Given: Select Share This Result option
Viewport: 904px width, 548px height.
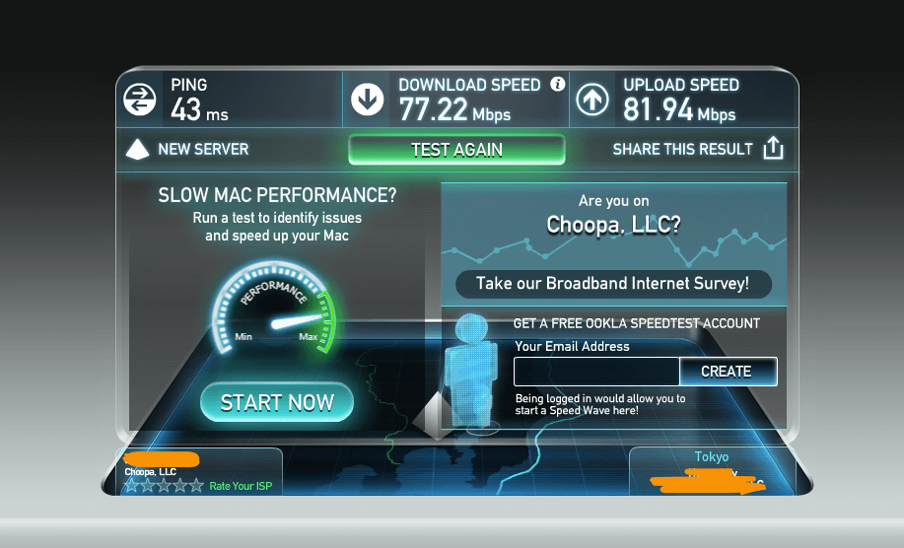Looking at the screenshot, I should click(682, 149).
